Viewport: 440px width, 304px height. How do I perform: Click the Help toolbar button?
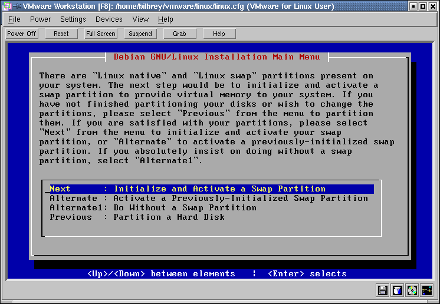pyautogui.click(x=219, y=34)
